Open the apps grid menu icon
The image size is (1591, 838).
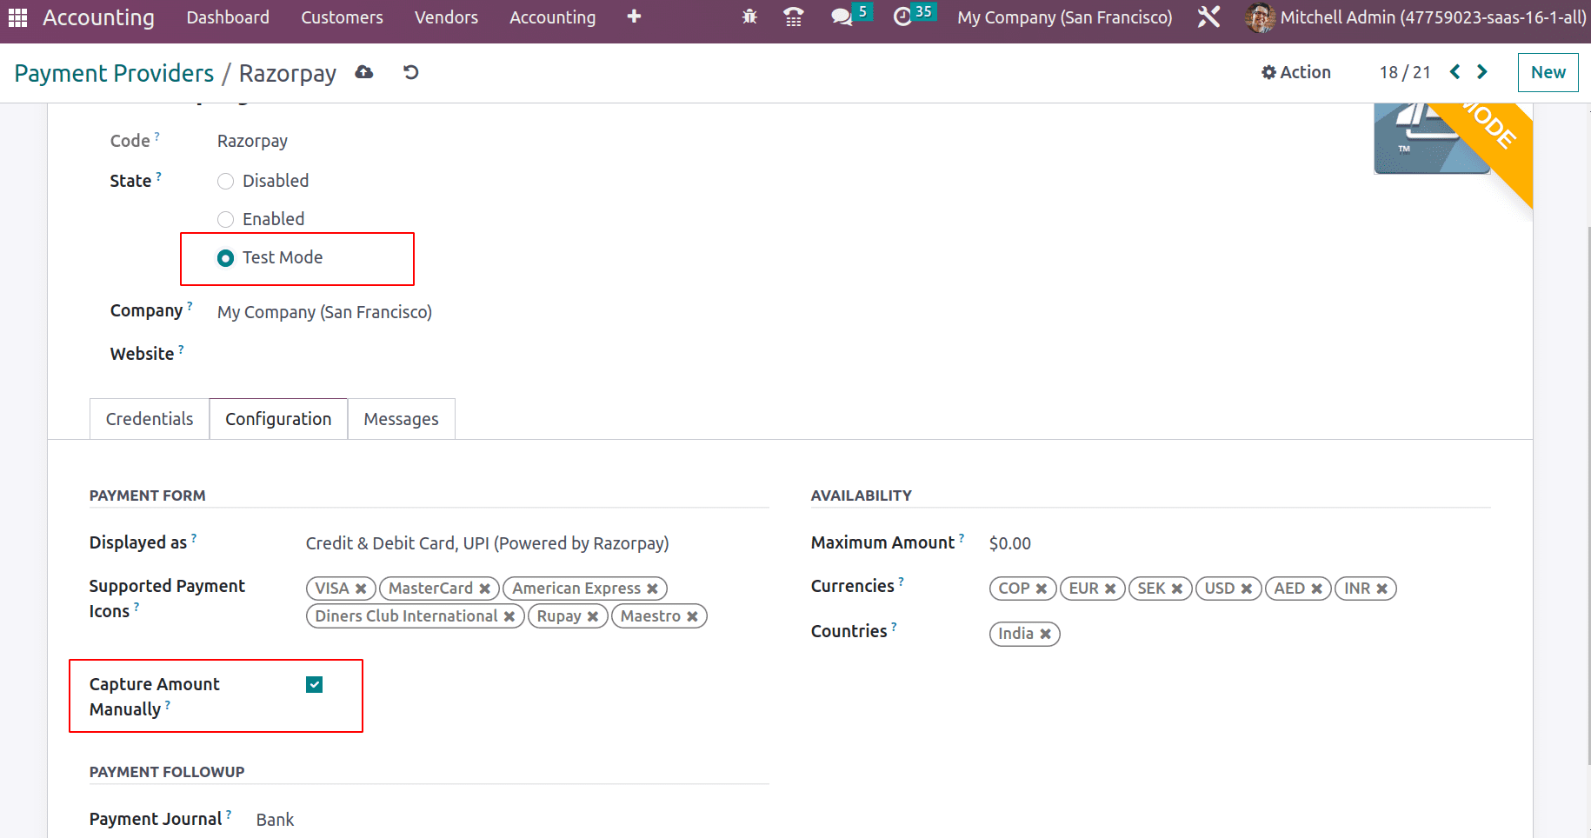[17, 17]
